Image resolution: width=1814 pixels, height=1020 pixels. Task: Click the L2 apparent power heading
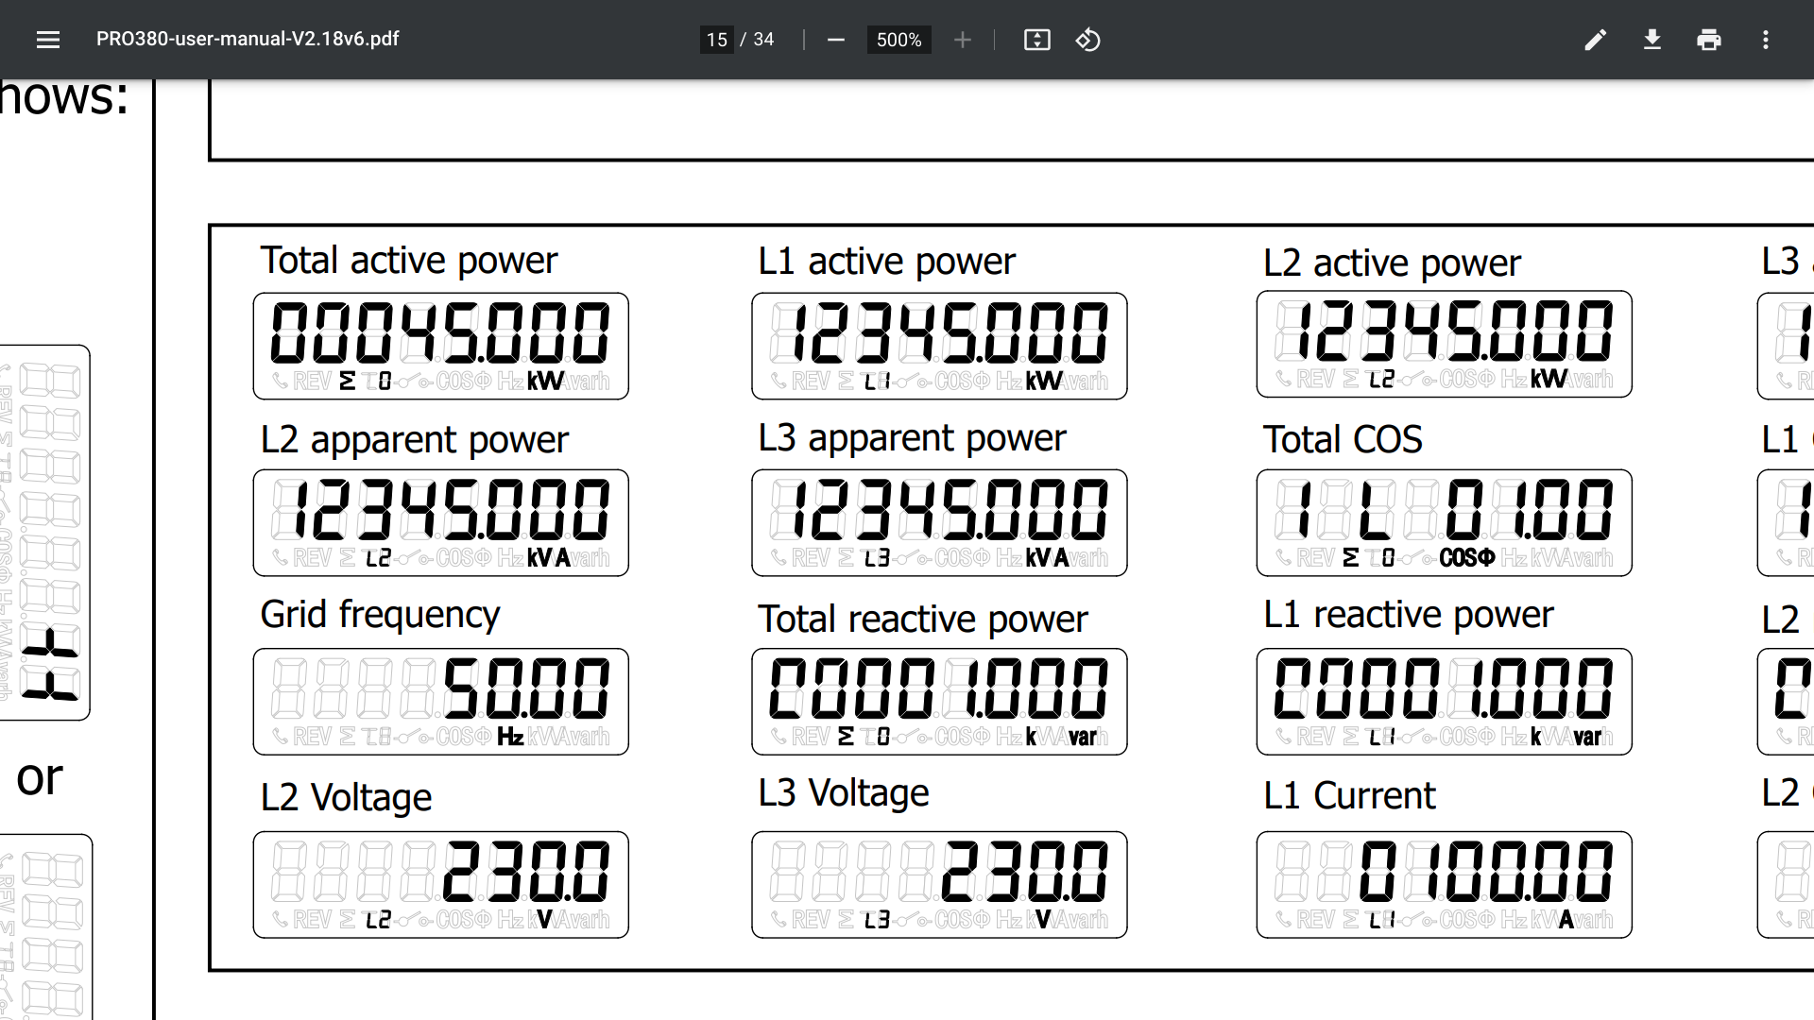click(414, 440)
